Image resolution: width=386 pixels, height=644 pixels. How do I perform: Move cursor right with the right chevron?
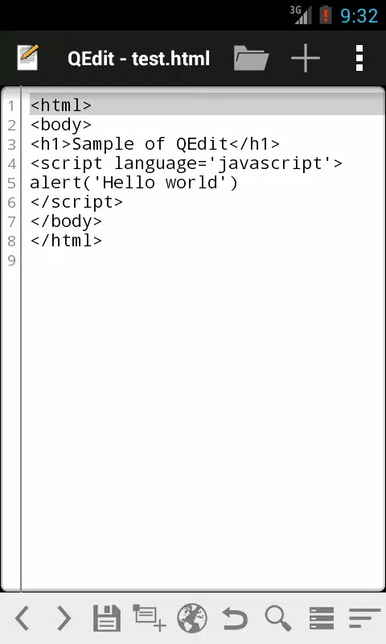coord(64,617)
